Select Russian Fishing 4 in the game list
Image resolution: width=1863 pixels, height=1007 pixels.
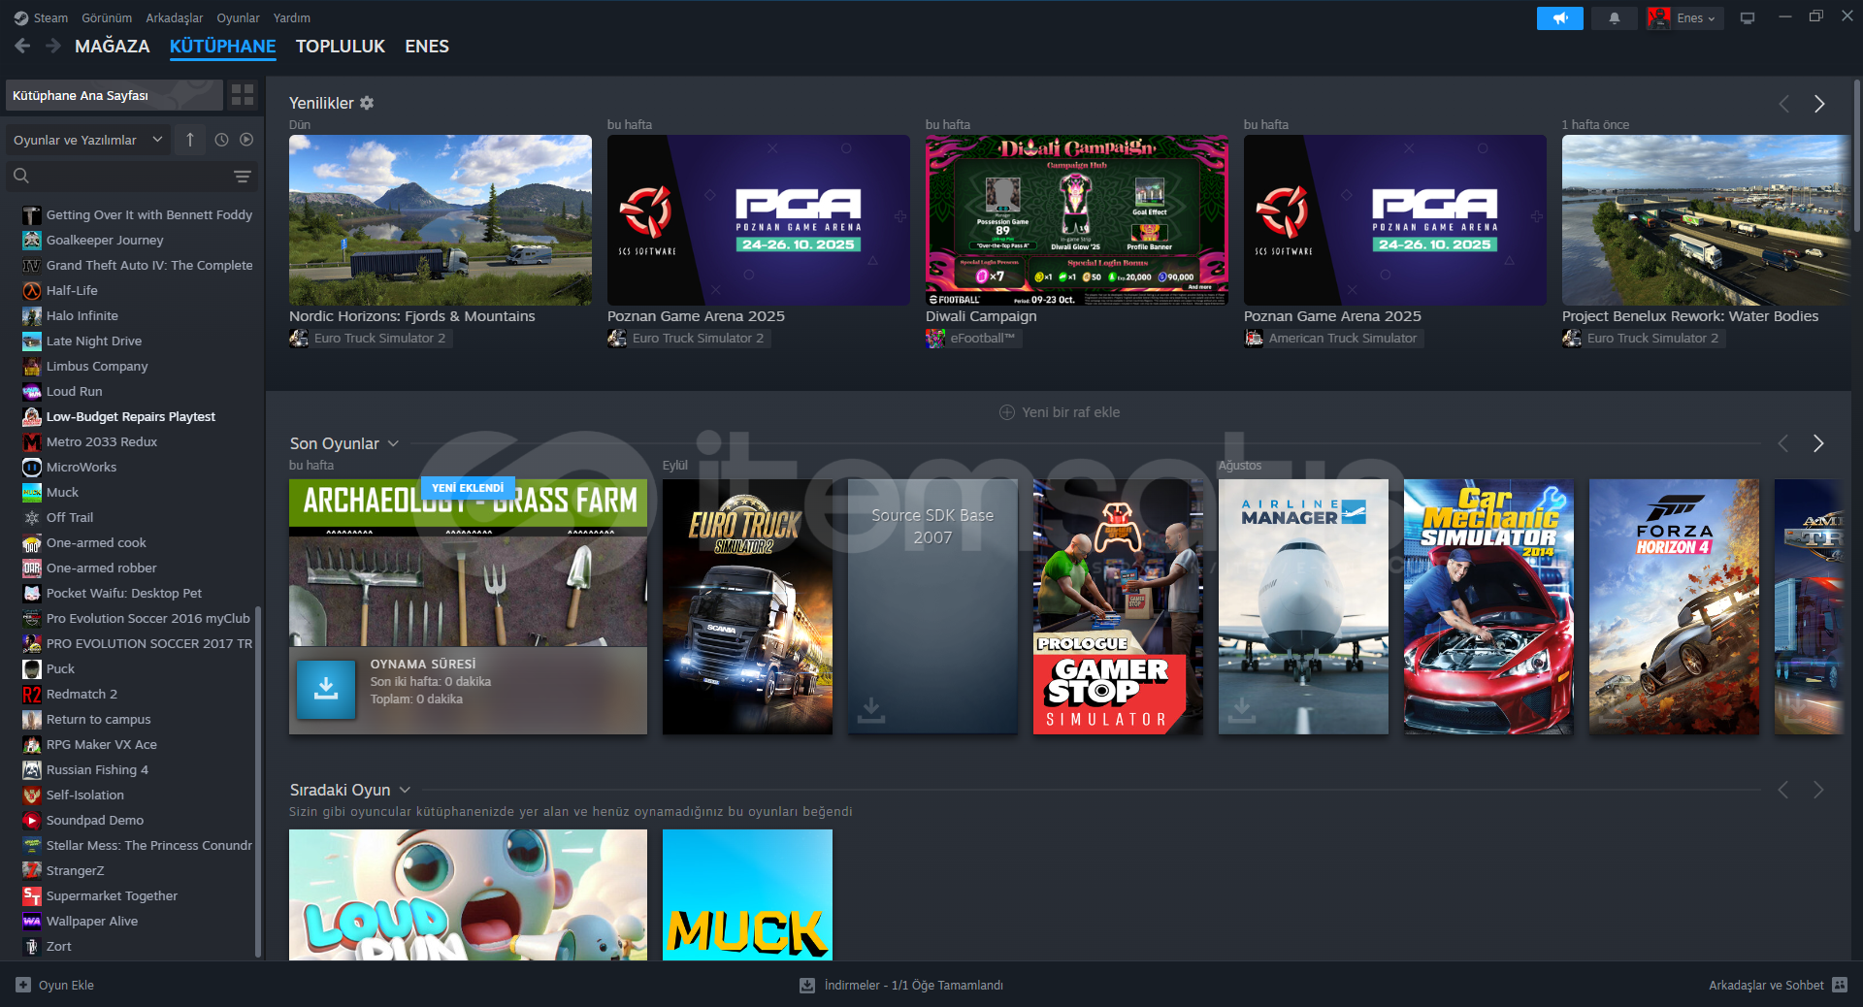coord(97,769)
